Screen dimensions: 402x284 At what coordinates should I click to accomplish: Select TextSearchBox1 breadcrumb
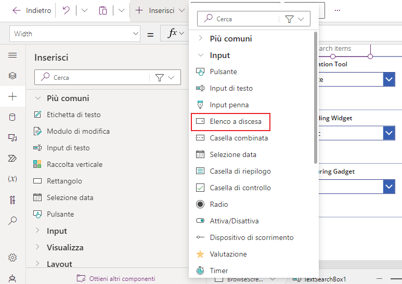click(319, 280)
